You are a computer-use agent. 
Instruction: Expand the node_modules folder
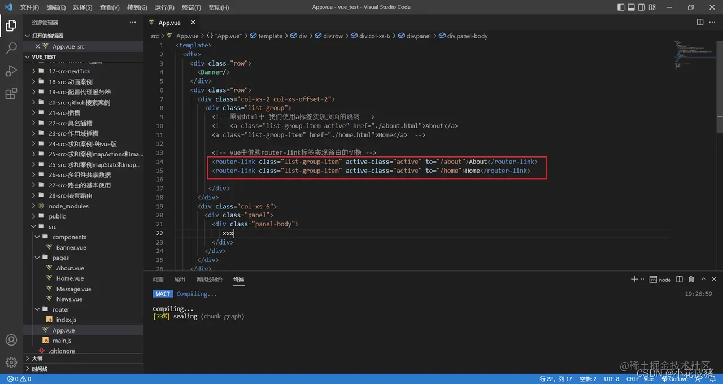point(68,206)
